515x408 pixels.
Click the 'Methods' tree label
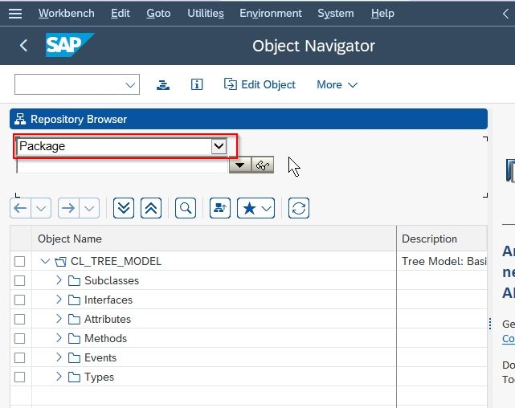click(x=105, y=338)
